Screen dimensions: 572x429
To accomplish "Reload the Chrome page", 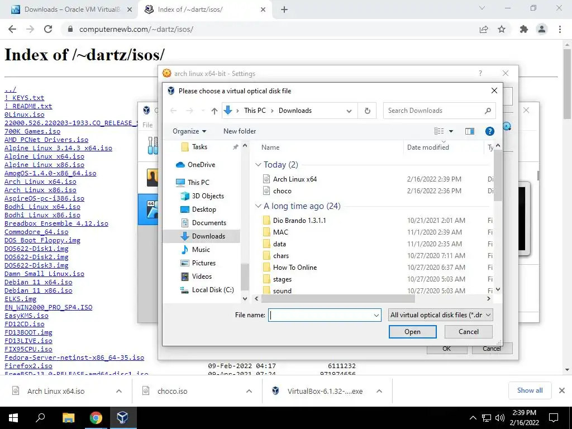I will (x=48, y=29).
